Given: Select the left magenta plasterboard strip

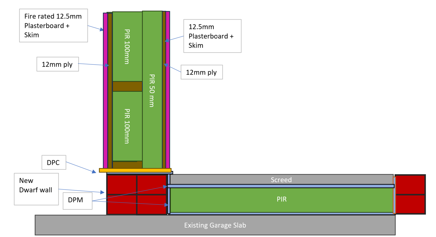Looking at the screenshot, I should pos(105,90).
